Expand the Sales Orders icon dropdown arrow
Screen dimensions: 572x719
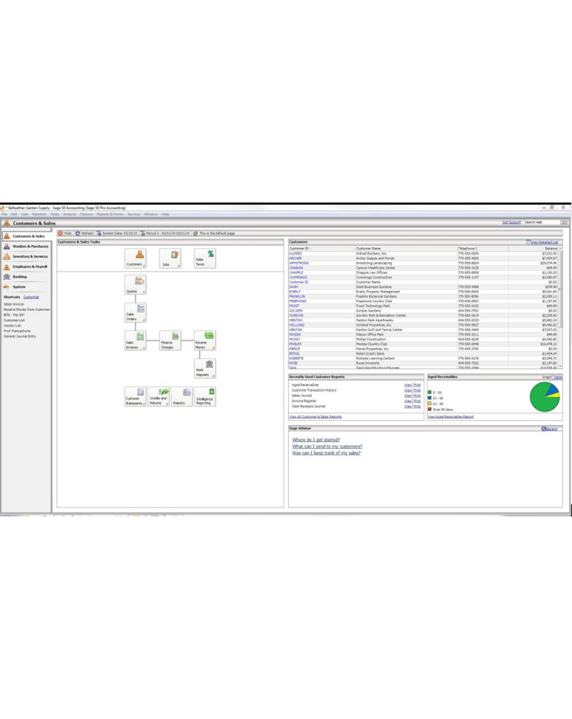tap(144, 320)
